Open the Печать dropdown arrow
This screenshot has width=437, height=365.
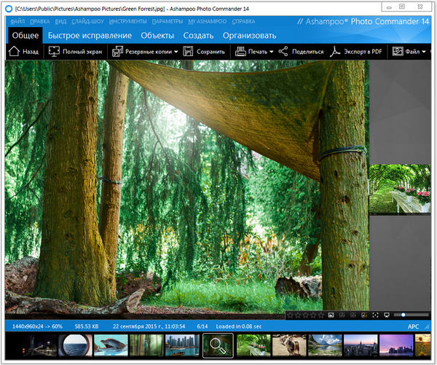(271, 52)
